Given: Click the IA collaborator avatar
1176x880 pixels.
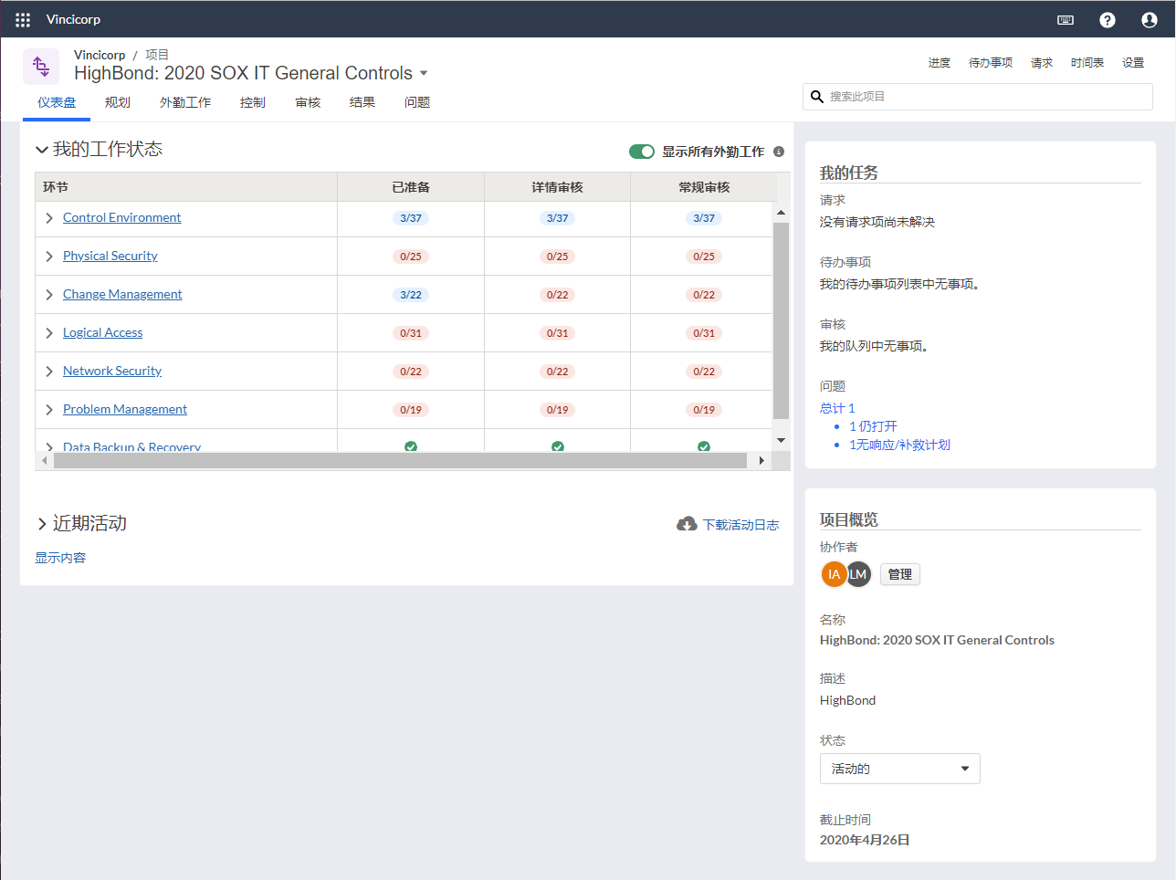Looking at the screenshot, I should 834,574.
